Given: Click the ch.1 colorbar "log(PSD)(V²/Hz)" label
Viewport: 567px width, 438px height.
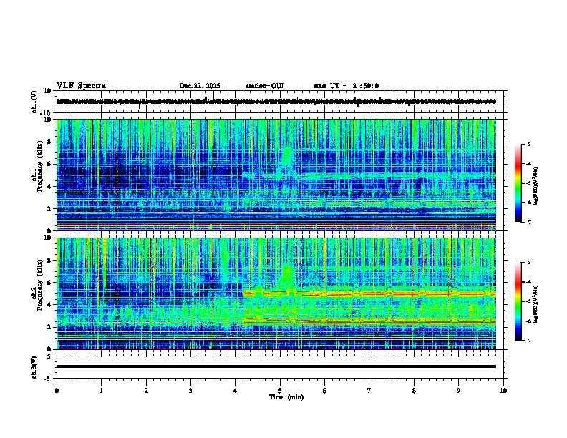Looking at the screenshot, I should [536, 187].
